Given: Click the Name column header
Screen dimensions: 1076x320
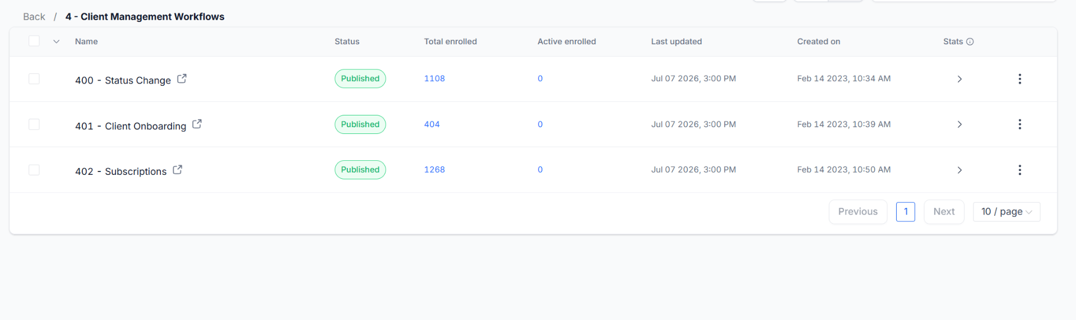Looking at the screenshot, I should 86,41.
